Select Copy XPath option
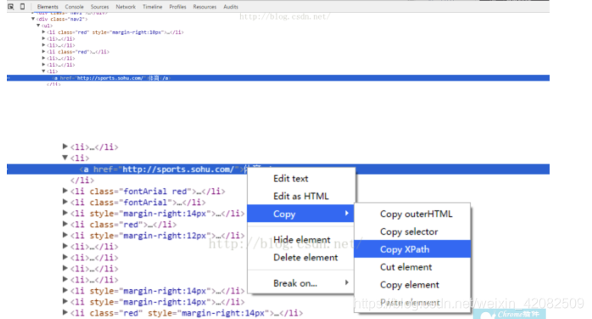This screenshot has height=319, width=592. (412, 249)
